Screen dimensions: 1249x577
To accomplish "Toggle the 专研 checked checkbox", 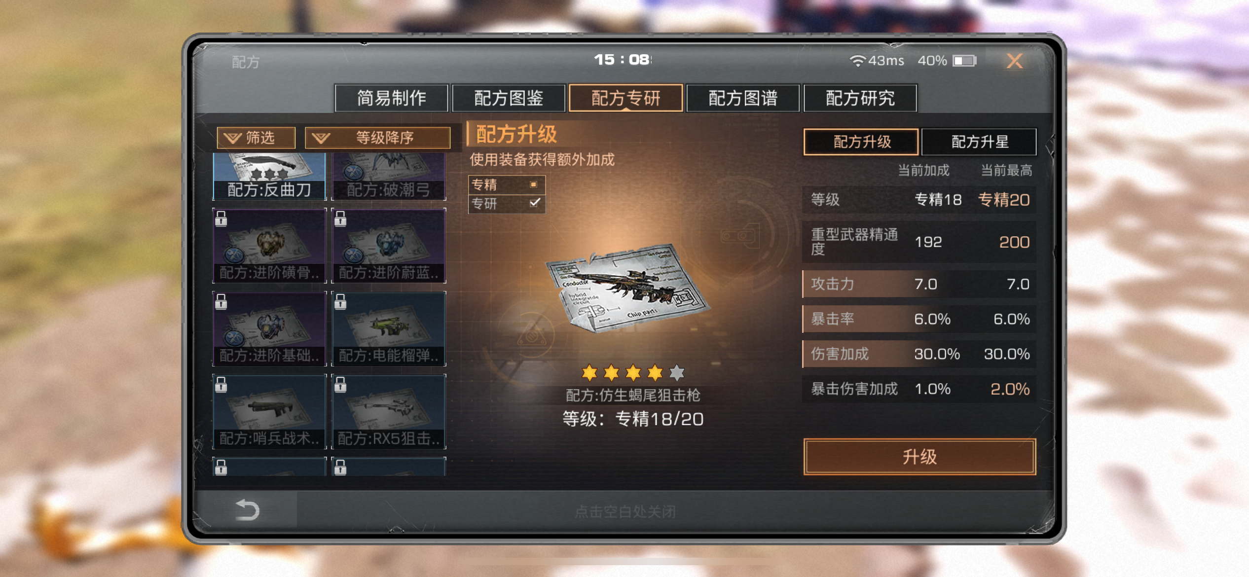I will [534, 203].
